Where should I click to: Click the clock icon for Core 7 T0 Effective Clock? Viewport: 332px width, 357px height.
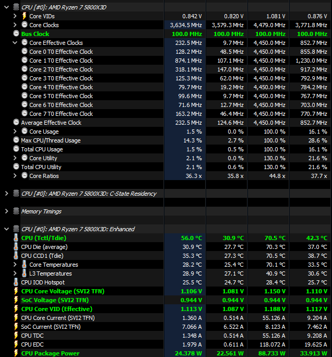[x=25, y=113]
